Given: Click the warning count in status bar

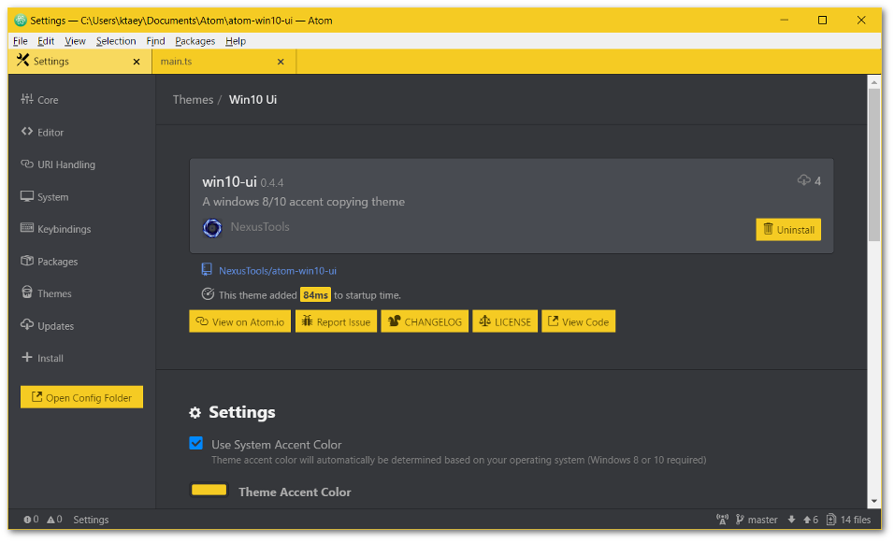Looking at the screenshot, I should 54,520.
